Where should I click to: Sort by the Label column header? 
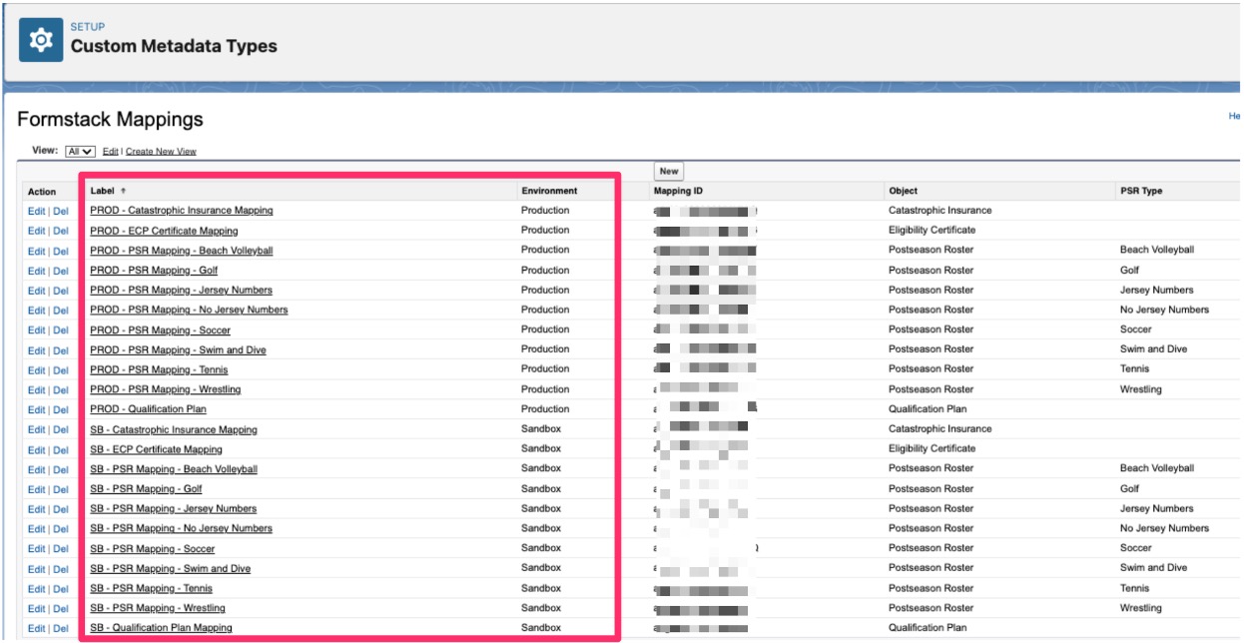click(105, 191)
